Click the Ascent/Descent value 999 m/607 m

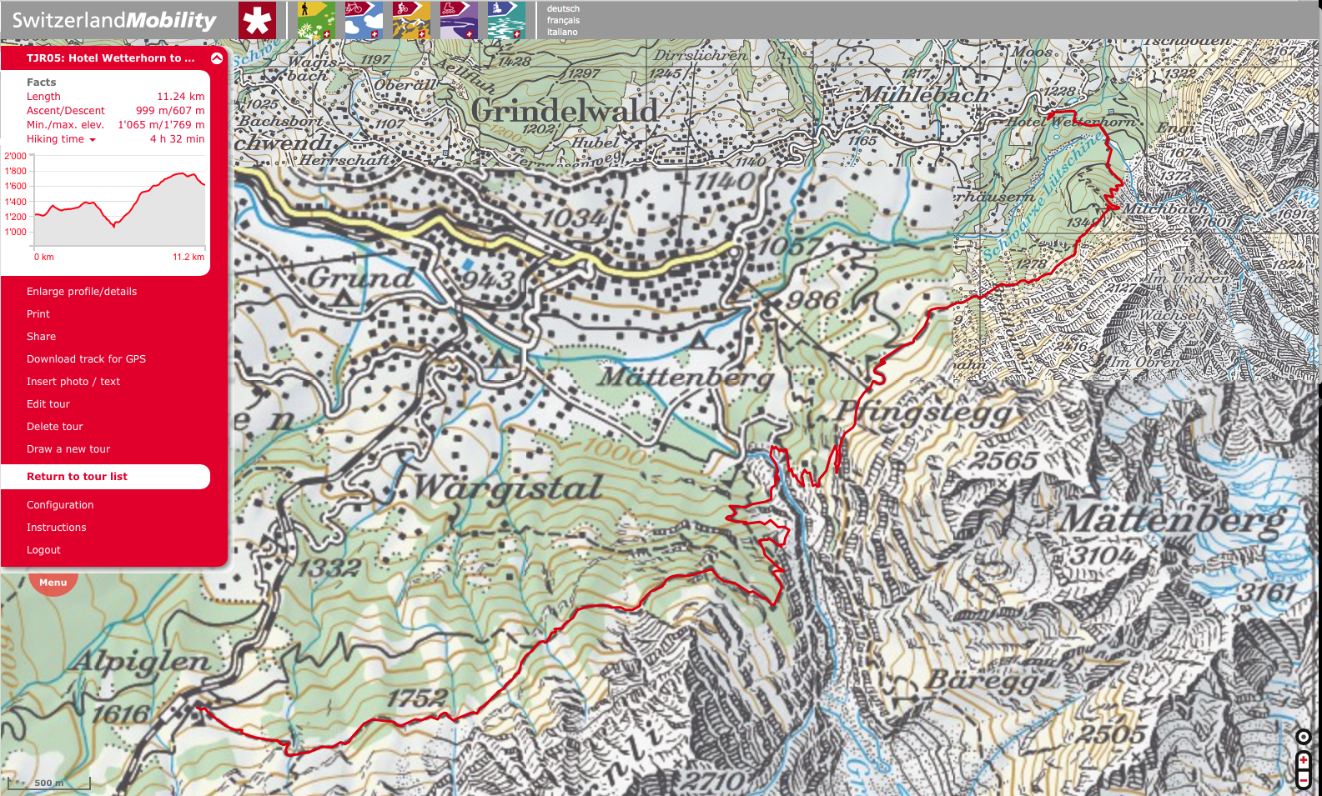pos(170,111)
